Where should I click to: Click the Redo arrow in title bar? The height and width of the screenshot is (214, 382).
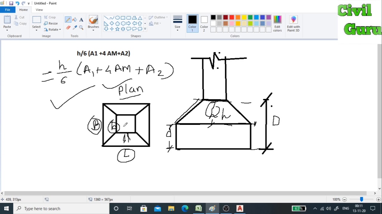click(x=23, y=3)
